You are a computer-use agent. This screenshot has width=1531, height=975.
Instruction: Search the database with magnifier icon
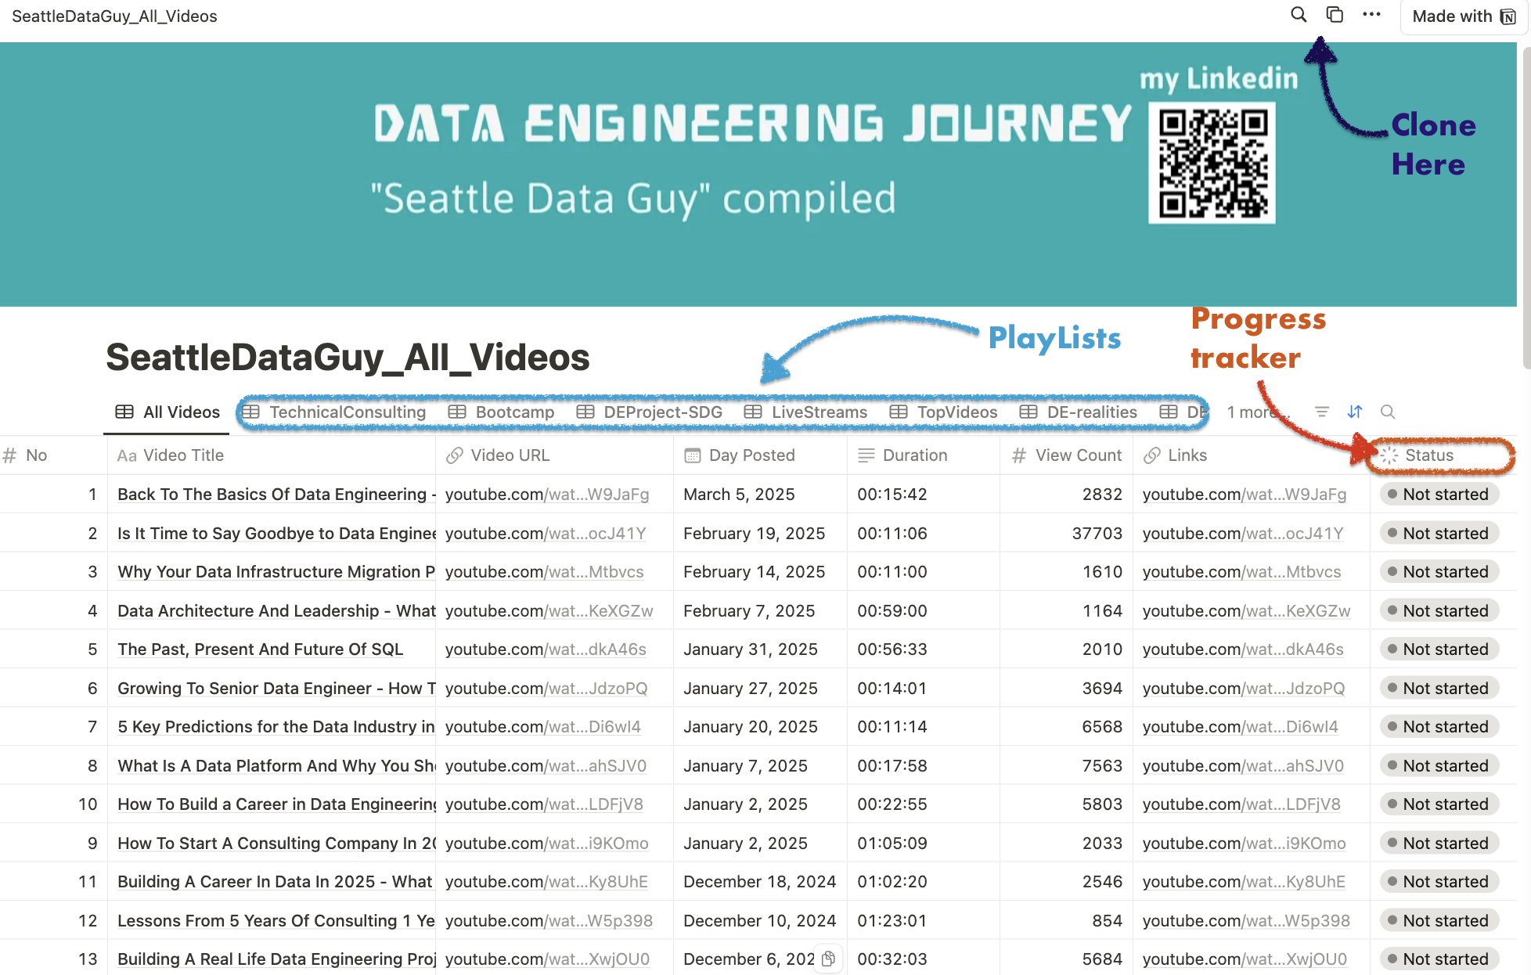[x=1388, y=412]
